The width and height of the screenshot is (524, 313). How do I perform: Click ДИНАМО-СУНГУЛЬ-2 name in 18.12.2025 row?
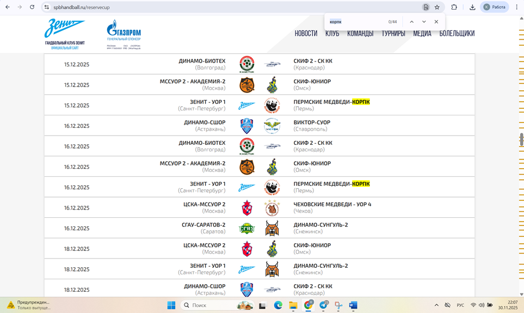tap(320, 266)
